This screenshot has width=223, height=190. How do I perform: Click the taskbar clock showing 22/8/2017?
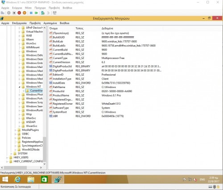(214, 179)
